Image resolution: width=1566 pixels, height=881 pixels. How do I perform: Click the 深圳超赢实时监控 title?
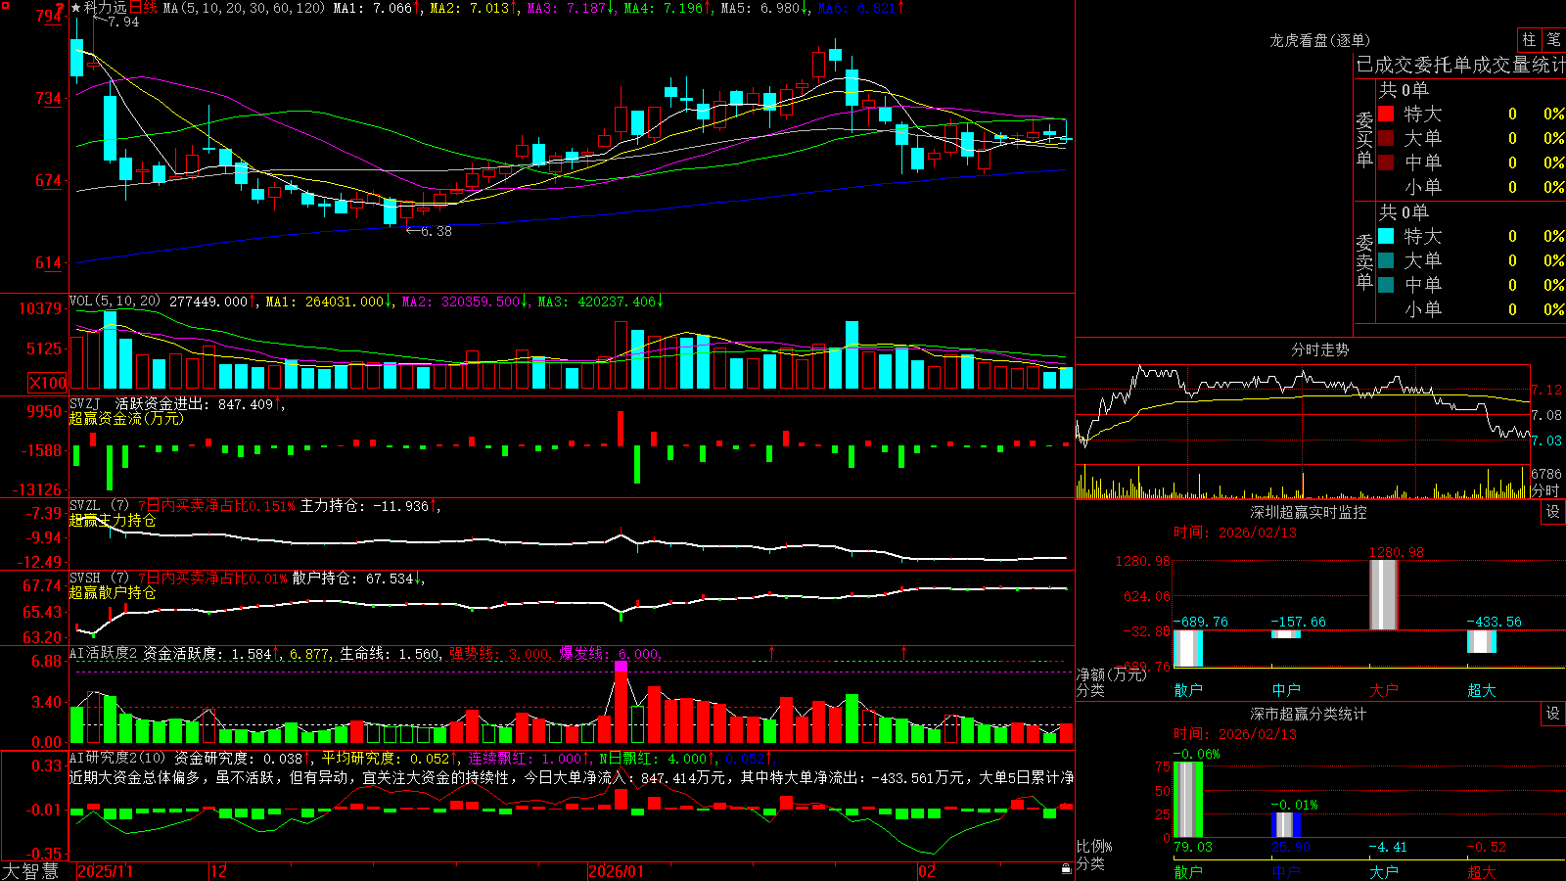1309,512
